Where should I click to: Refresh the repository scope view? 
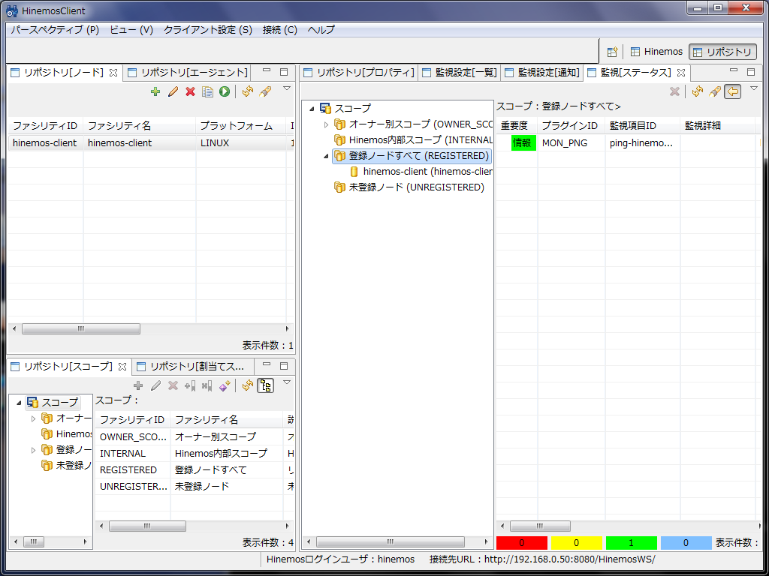click(248, 386)
